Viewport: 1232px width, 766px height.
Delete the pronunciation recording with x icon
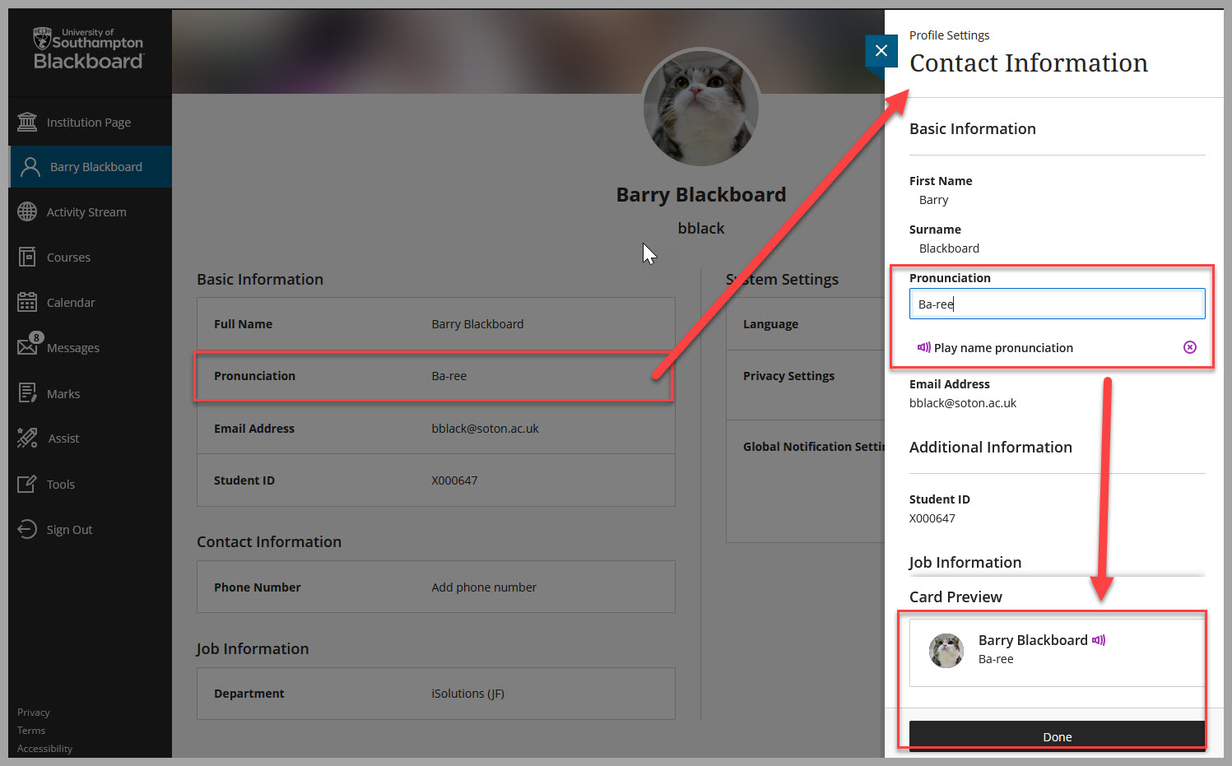coord(1189,347)
